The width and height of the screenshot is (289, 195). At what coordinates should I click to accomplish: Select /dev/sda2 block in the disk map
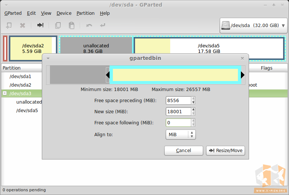click(33, 48)
